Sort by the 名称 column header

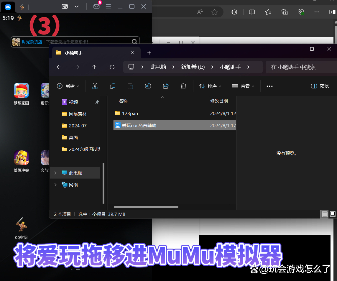coord(123,101)
